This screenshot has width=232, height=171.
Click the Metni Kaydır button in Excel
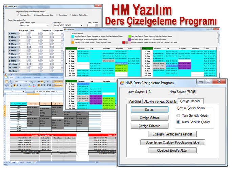click(x=58, y=82)
